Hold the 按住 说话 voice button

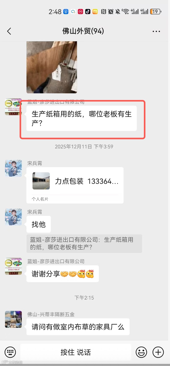pos(76,352)
